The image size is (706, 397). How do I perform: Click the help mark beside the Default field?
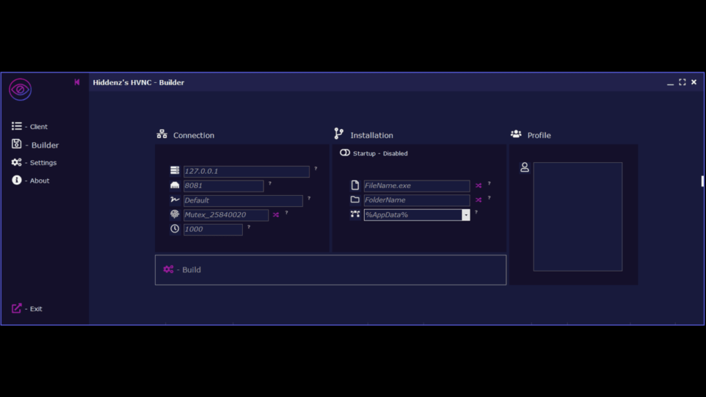point(309,198)
